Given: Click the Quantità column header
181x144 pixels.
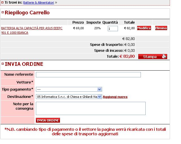Looking at the screenshot, I should tap(110, 22).
